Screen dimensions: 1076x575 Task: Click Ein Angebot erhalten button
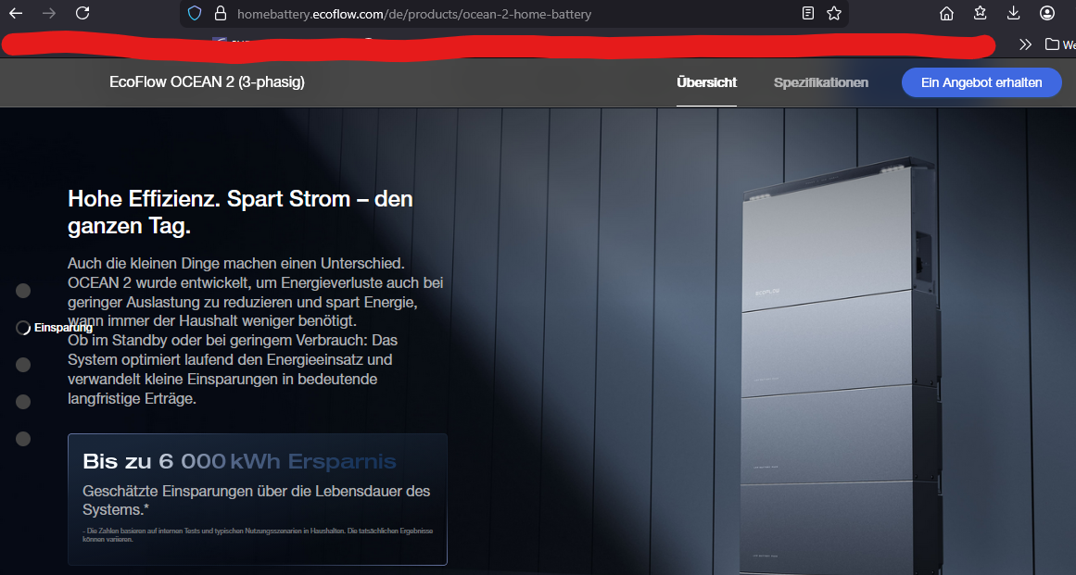click(981, 83)
